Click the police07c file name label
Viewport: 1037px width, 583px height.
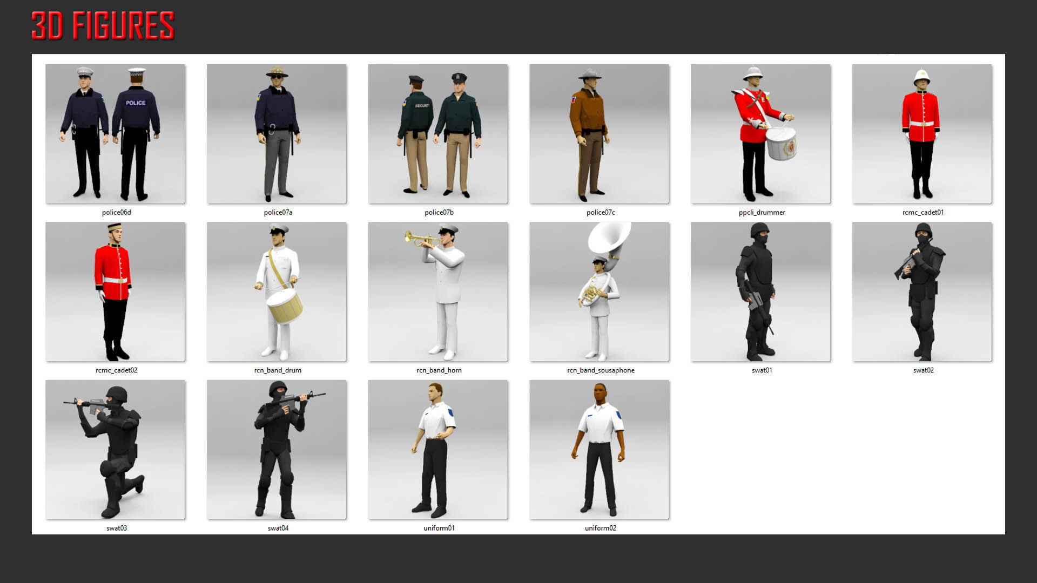[x=601, y=213]
